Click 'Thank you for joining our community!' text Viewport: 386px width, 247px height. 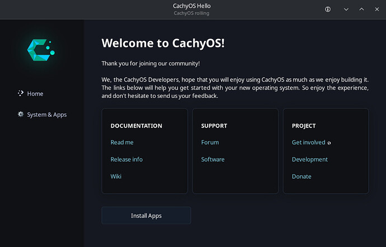pos(150,64)
